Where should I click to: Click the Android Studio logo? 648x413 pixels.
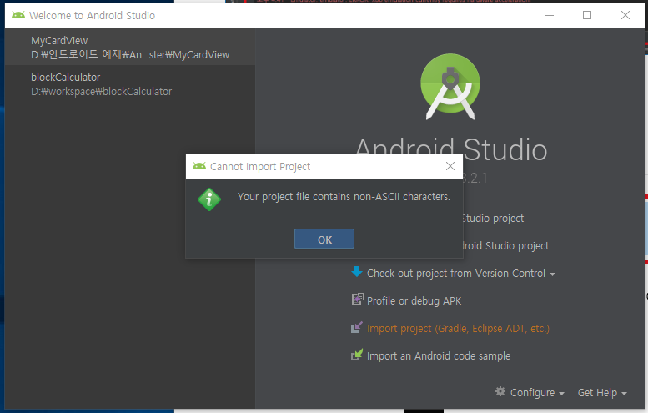(x=450, y=87)
